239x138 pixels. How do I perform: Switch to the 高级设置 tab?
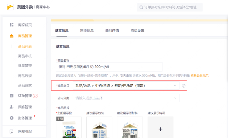click(137, 31)
